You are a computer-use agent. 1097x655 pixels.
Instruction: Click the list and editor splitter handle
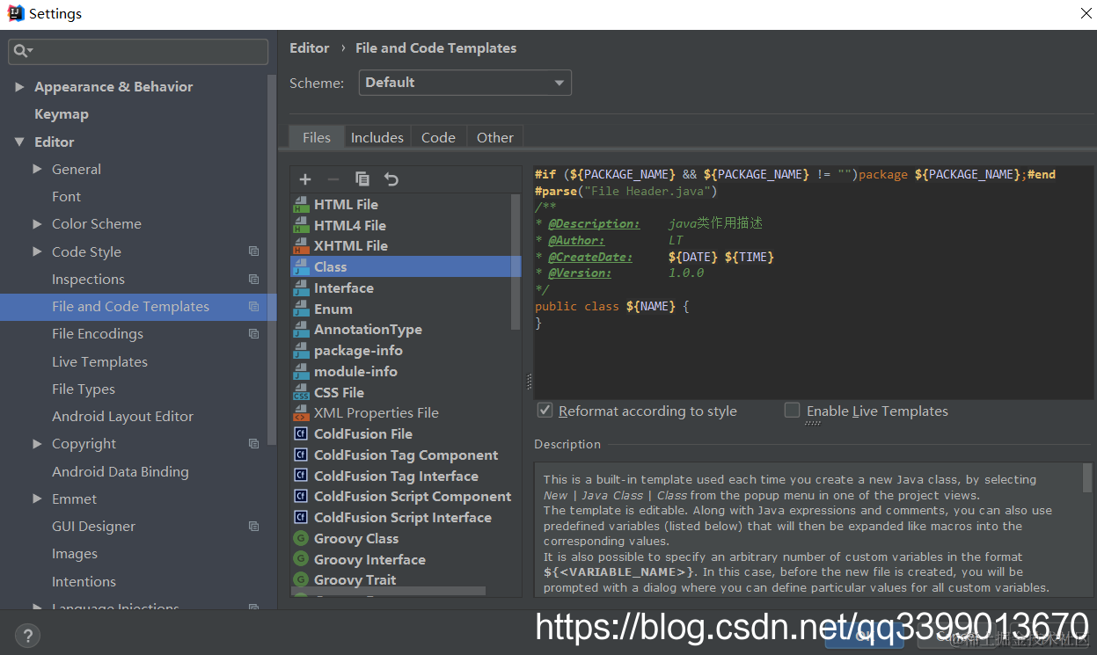529,382
